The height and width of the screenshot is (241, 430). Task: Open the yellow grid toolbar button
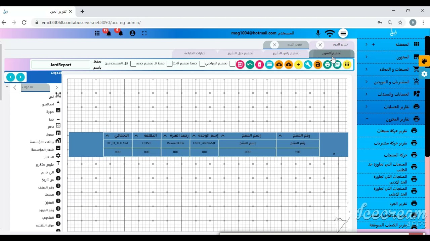point(347,65)
